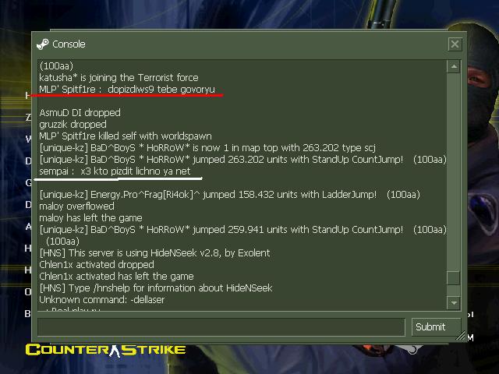Click the map top 263.202 scj line
This screenshot has height=374, width=499.
(x=207, y=147)
